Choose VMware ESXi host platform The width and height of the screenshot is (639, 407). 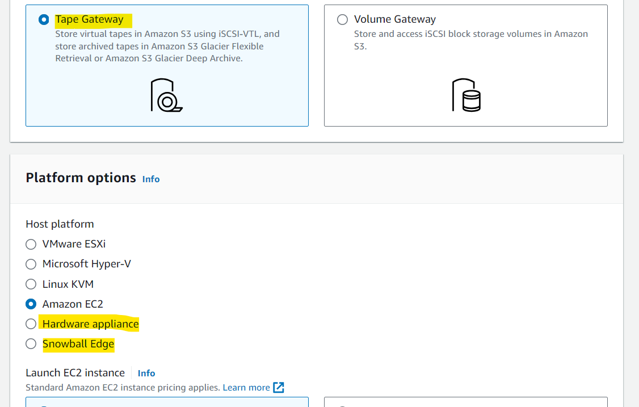[31, 244]
